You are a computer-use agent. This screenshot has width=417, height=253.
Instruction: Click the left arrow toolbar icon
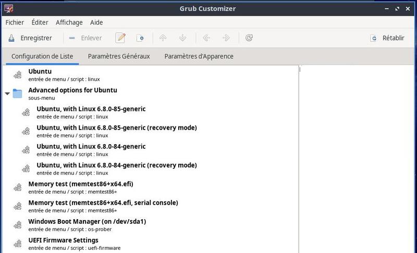pyautogui.click(x=206, y=38)
